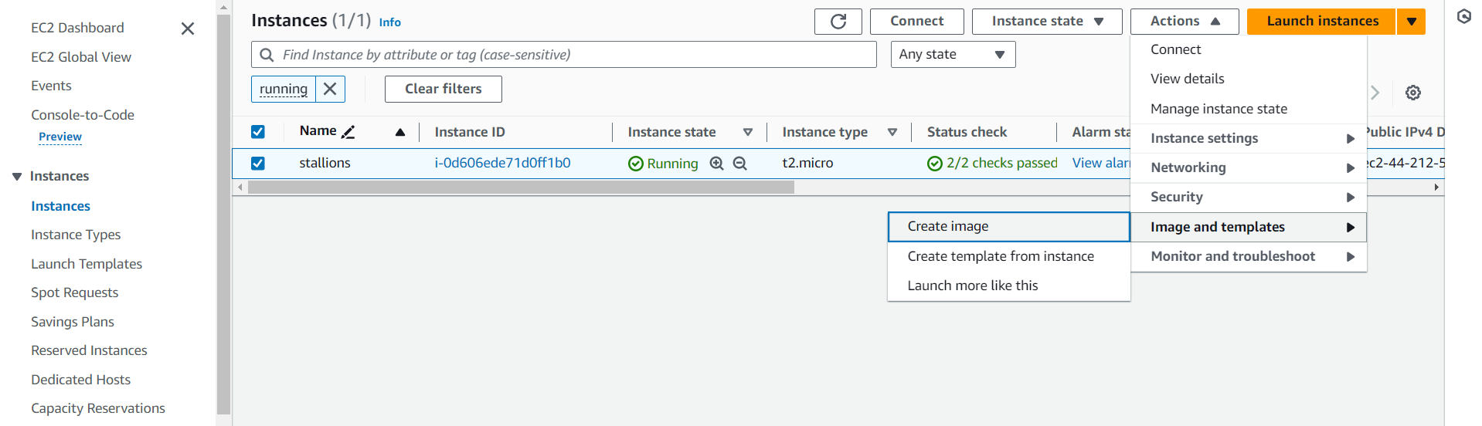Toggle the select-all instances checkbox
This screenshot has width=1482, height=426.
click(258, 132)
